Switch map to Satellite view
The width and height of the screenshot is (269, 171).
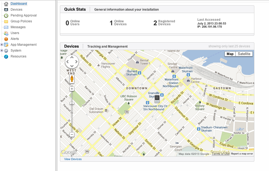tap(244, 54)
